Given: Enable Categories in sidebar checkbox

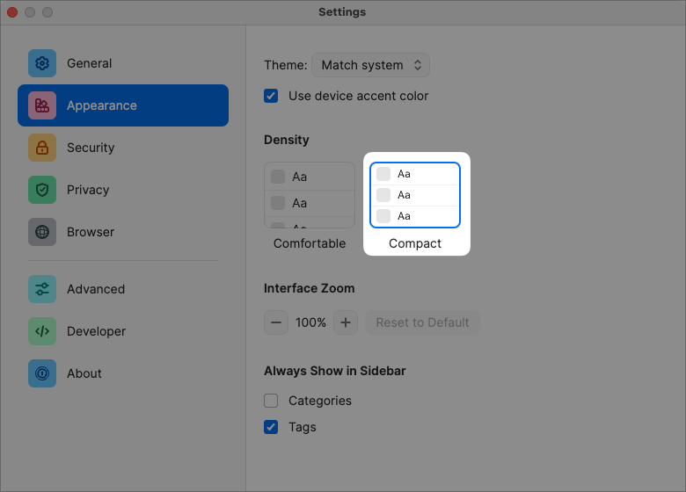Looking at the screenshot, I should tap(272, 401).
